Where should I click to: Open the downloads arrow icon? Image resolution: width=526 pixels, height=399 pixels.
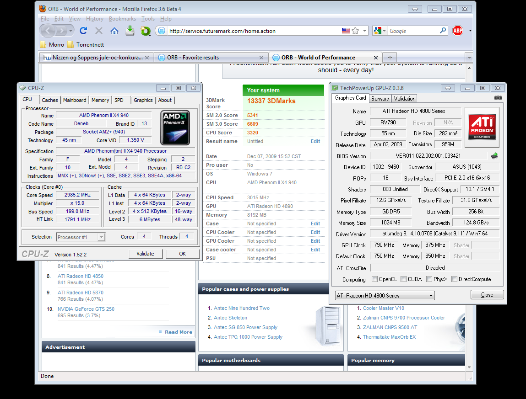tap(130, 31)
